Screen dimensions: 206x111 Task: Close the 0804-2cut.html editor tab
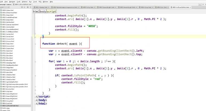click(168, 7)
